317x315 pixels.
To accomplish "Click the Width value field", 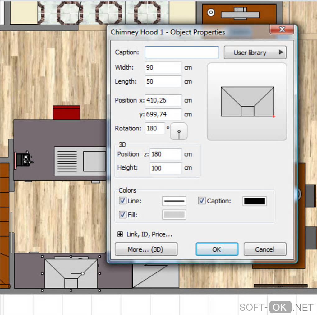I will [163, 67].
